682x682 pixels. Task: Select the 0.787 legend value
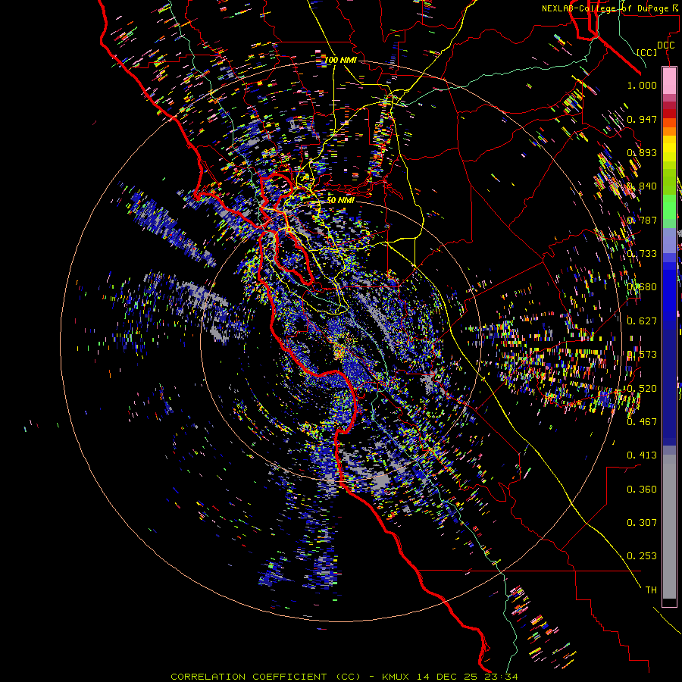(642, 220)
